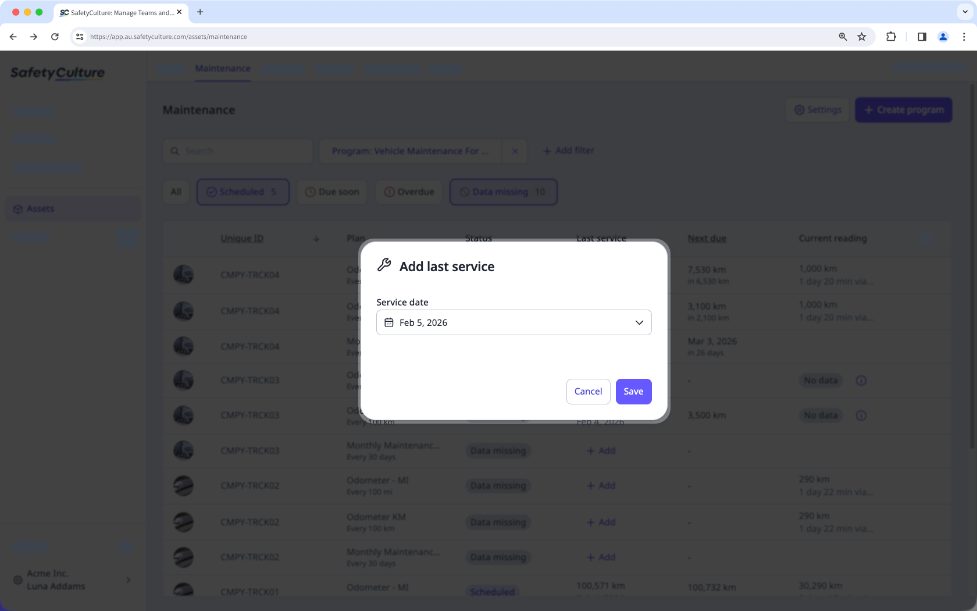
Task: Click info icon beside first No data
Action: (861, 381)
